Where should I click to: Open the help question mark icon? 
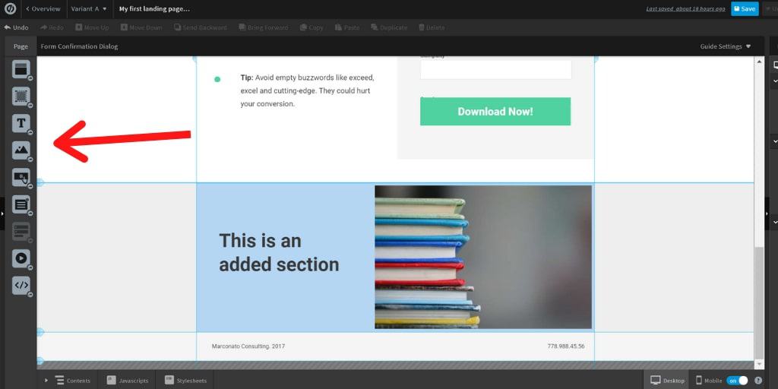pos(757,381)
